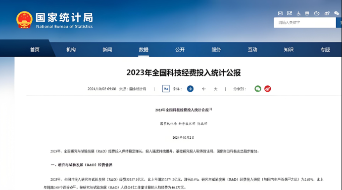Share article via green WeChat icon
The height and width of the screenshot is (190, 342).
click(x=258, y=89)
